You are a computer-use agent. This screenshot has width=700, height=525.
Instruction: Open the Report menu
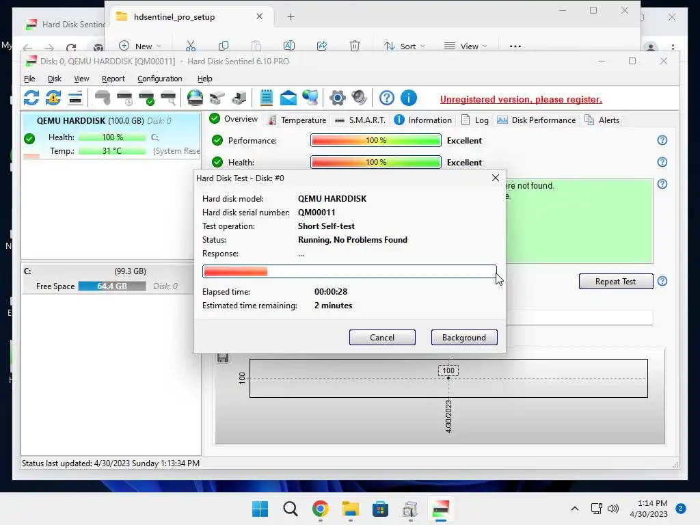[113, 79]
